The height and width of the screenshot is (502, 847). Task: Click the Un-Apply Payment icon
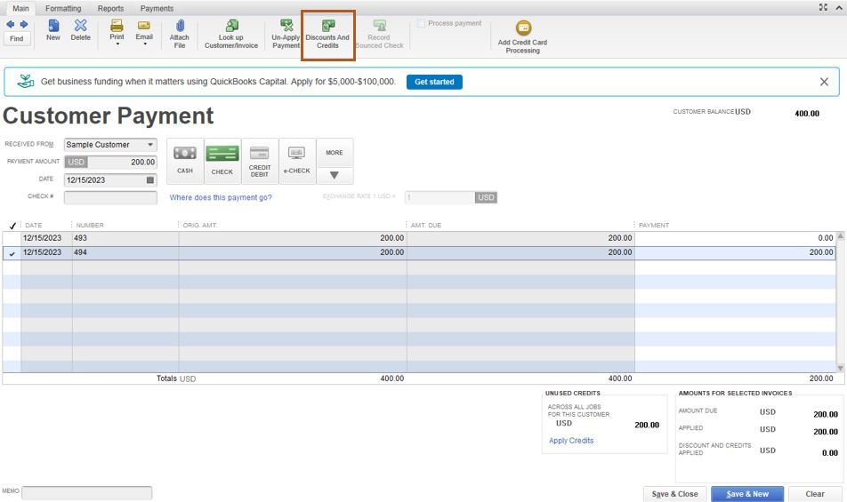coord(286,25)
